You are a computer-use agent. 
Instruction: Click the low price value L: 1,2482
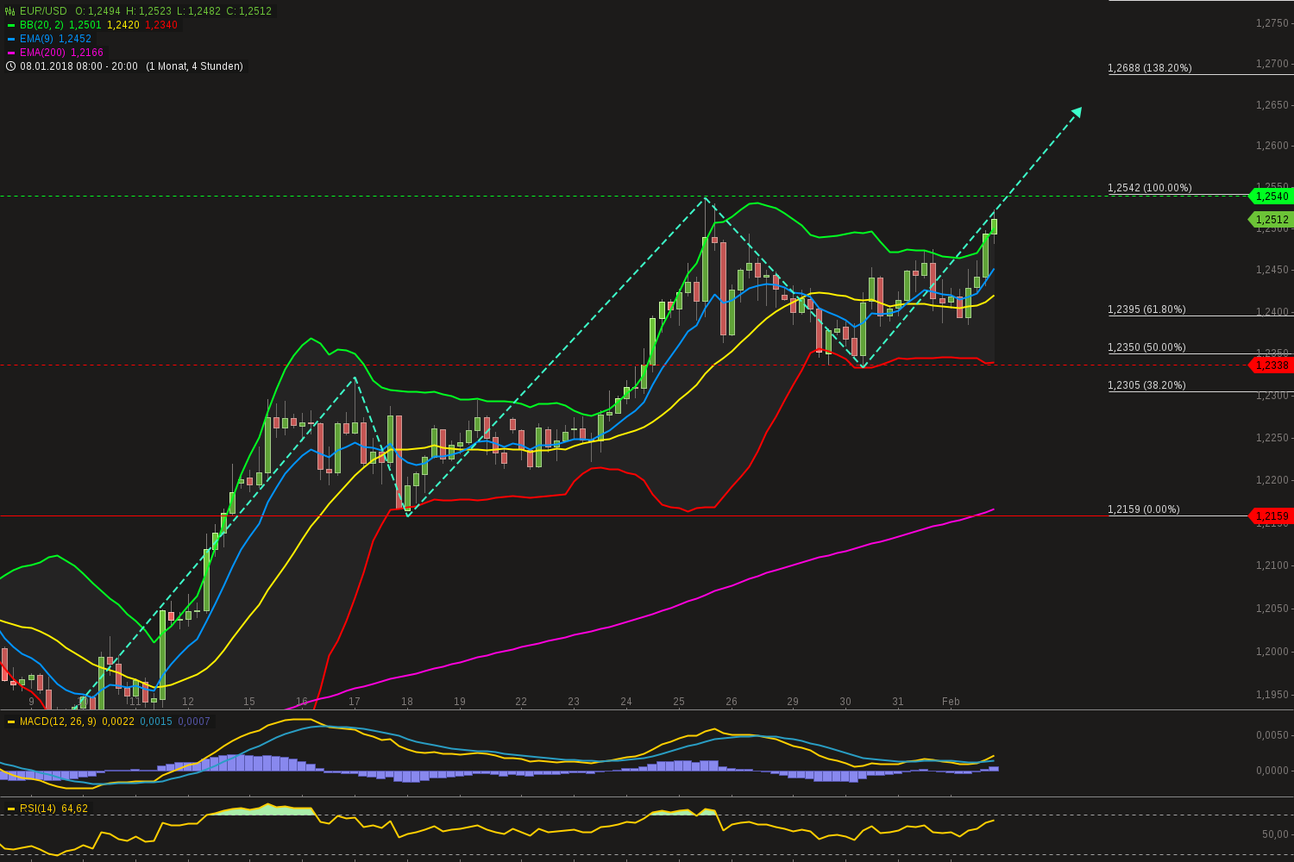[x=198, y=11]
